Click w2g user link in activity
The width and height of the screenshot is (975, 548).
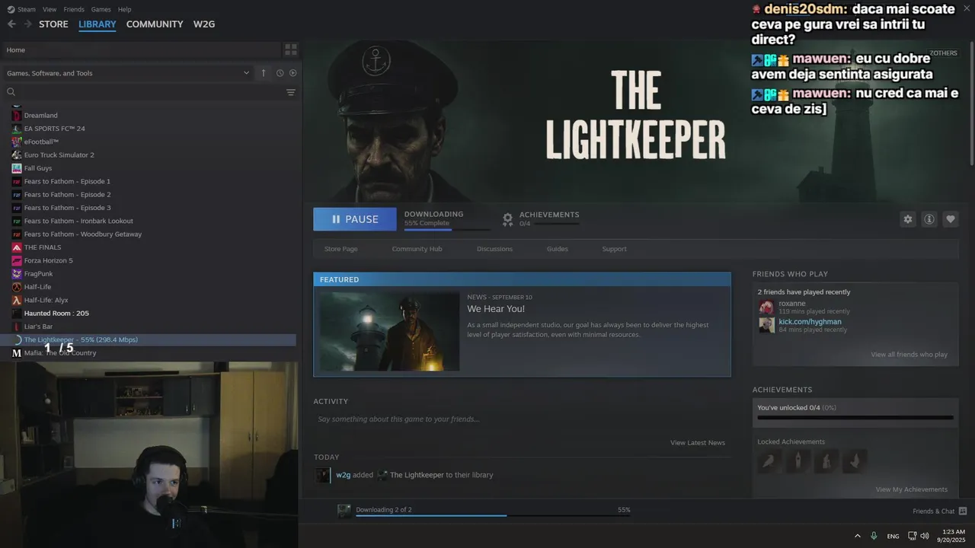pos(344,475)
